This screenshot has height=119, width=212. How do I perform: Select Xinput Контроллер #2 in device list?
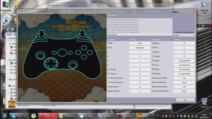(139, 22)
